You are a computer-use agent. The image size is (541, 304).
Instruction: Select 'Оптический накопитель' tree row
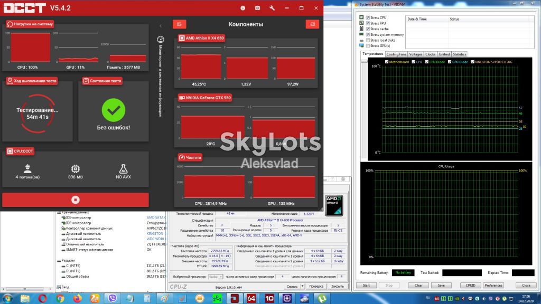[85, 244]
